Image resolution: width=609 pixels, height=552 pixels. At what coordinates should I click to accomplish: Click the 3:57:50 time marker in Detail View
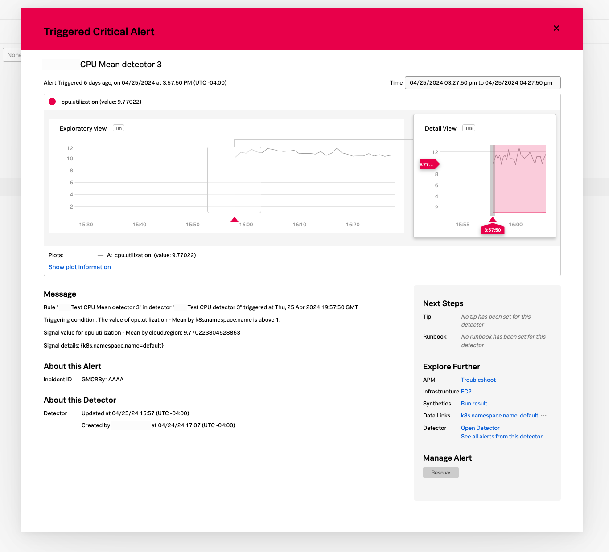(493, 230)
